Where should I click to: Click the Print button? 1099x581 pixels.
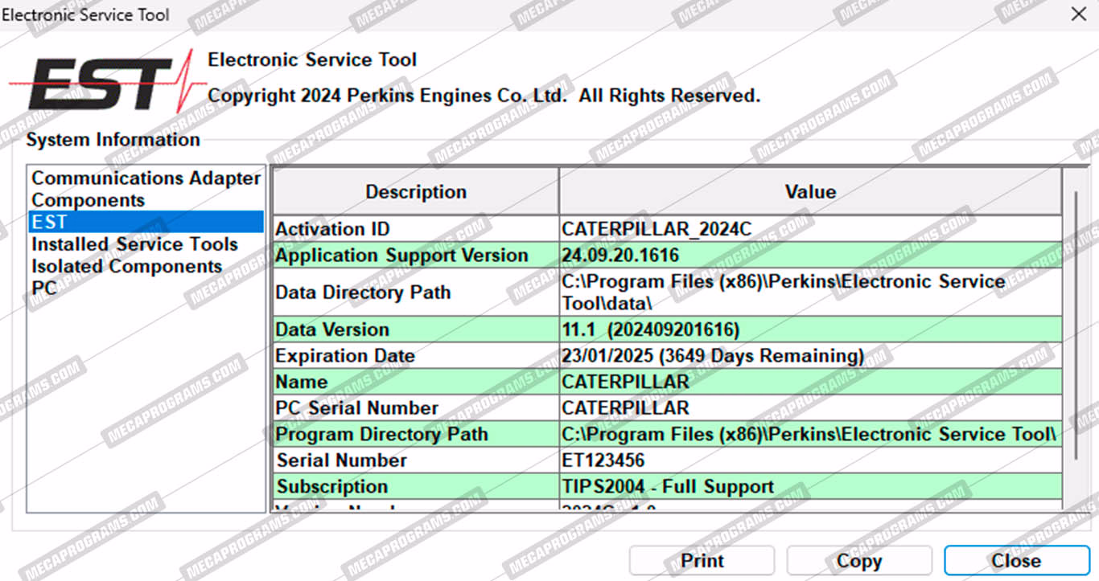point(702,561)
